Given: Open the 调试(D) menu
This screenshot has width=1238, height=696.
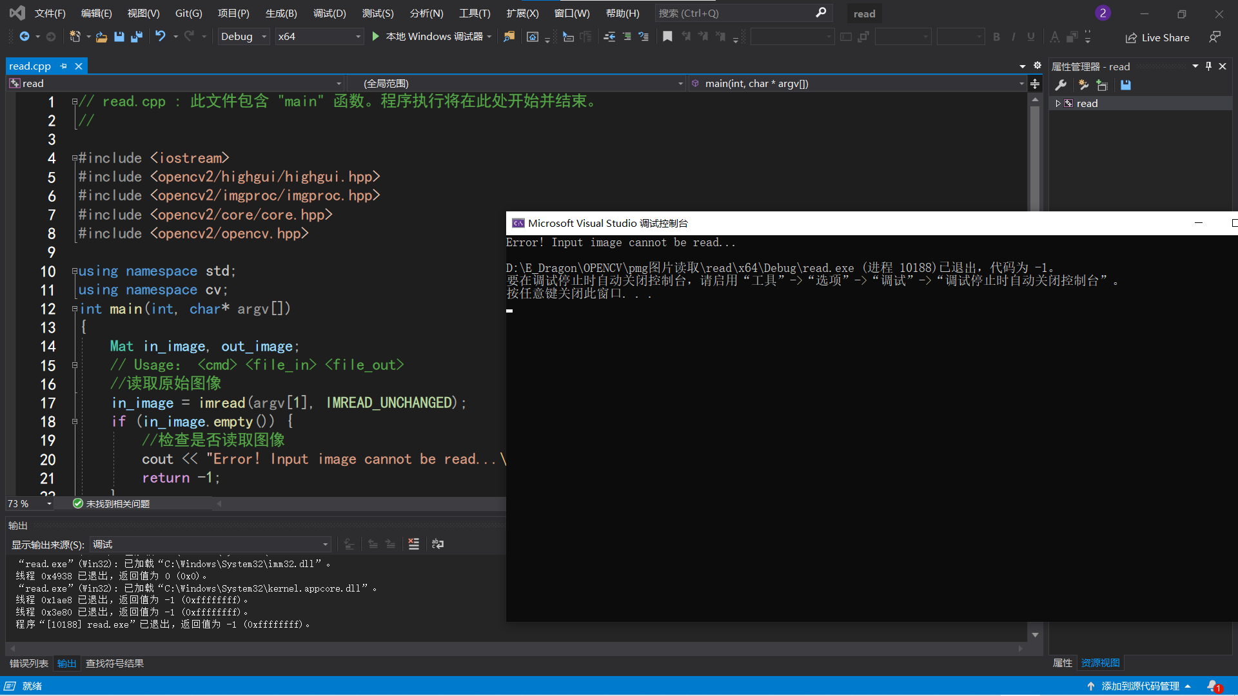Looking at the screenshot, I should 329,13.
